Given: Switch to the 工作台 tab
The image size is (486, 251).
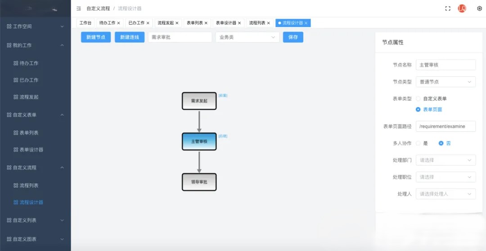Looking at the screenshot, I should pos(85,23).
